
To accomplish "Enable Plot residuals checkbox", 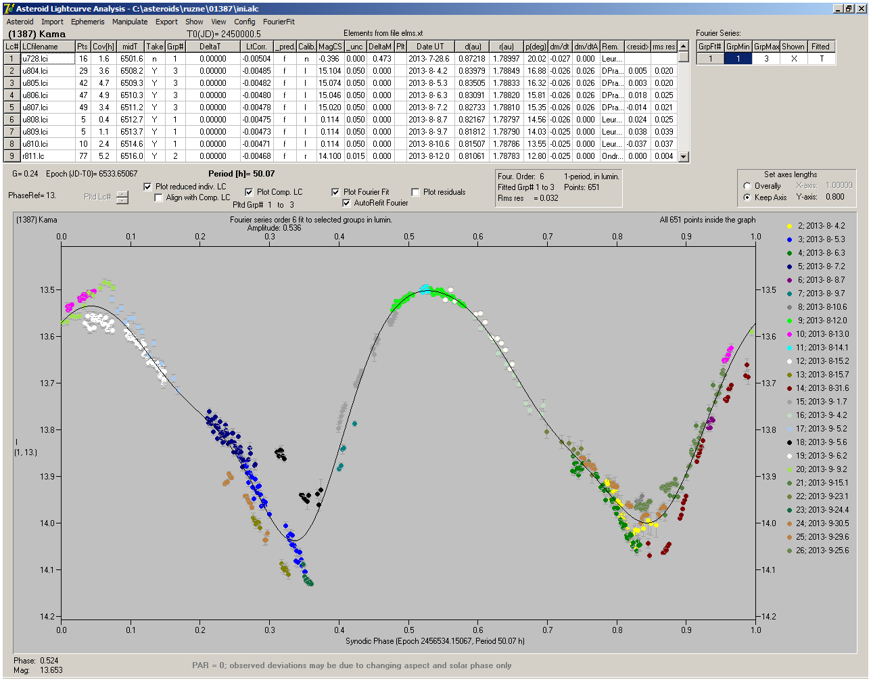I will [x=415, y=192].
